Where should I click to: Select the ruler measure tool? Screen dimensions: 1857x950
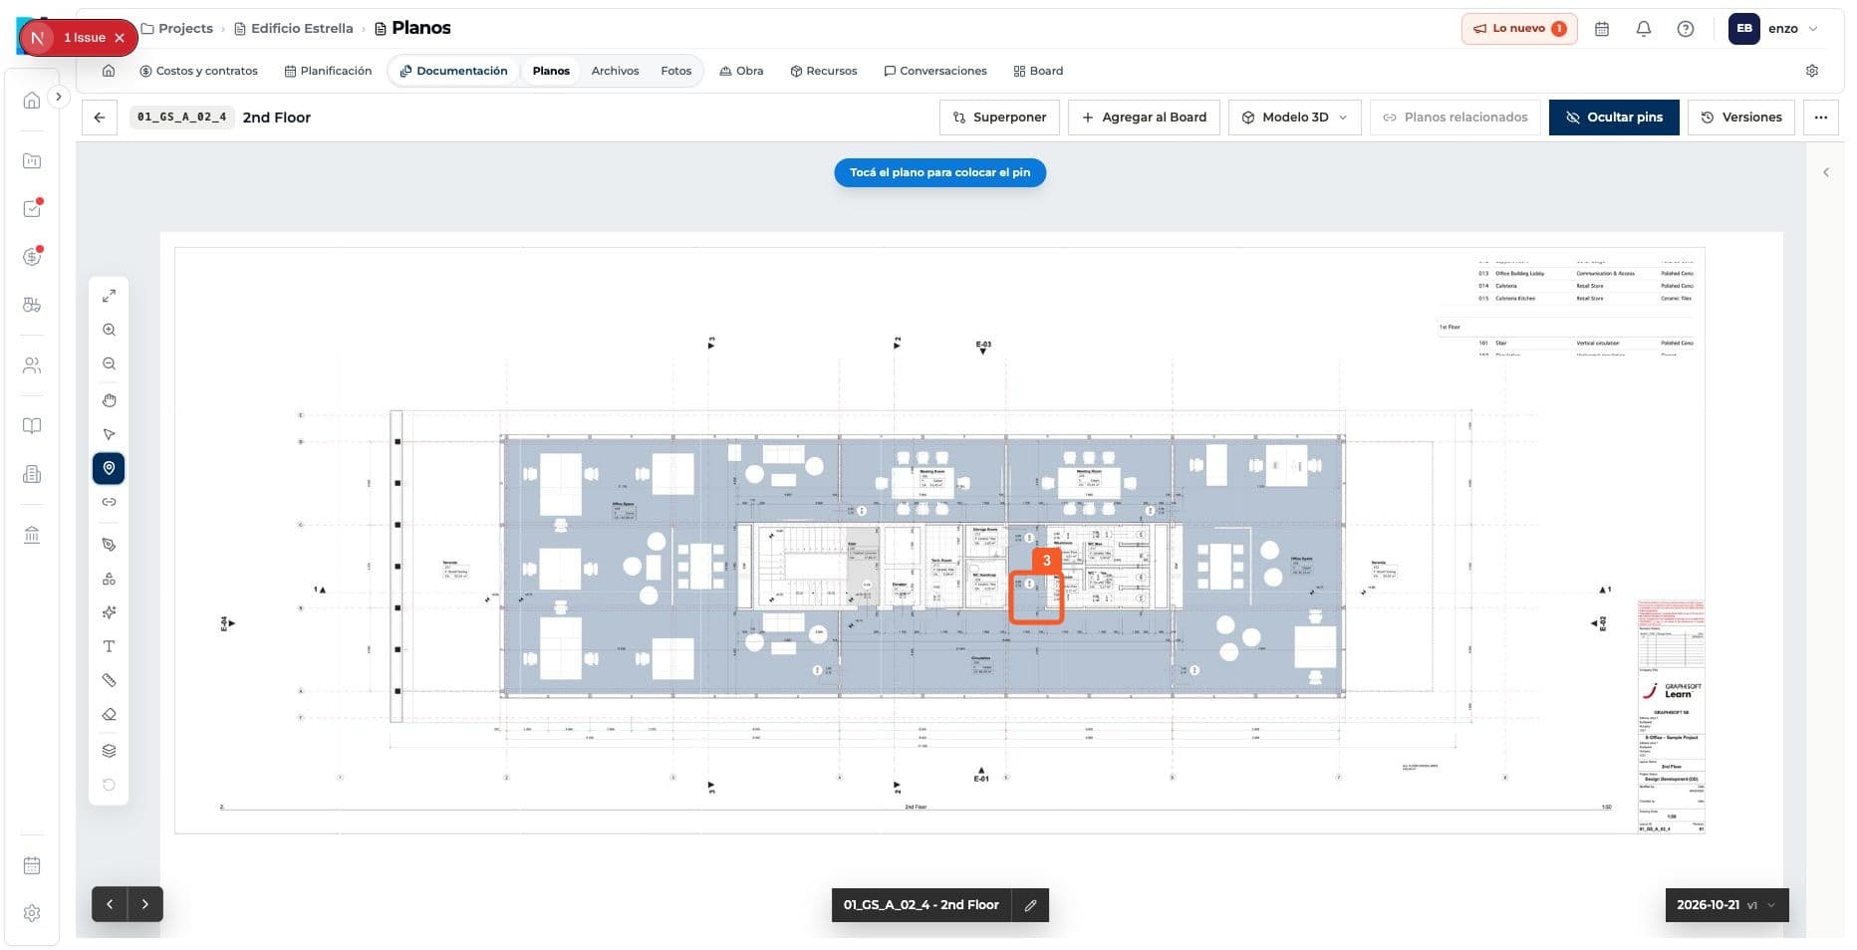tap(109, 680)
